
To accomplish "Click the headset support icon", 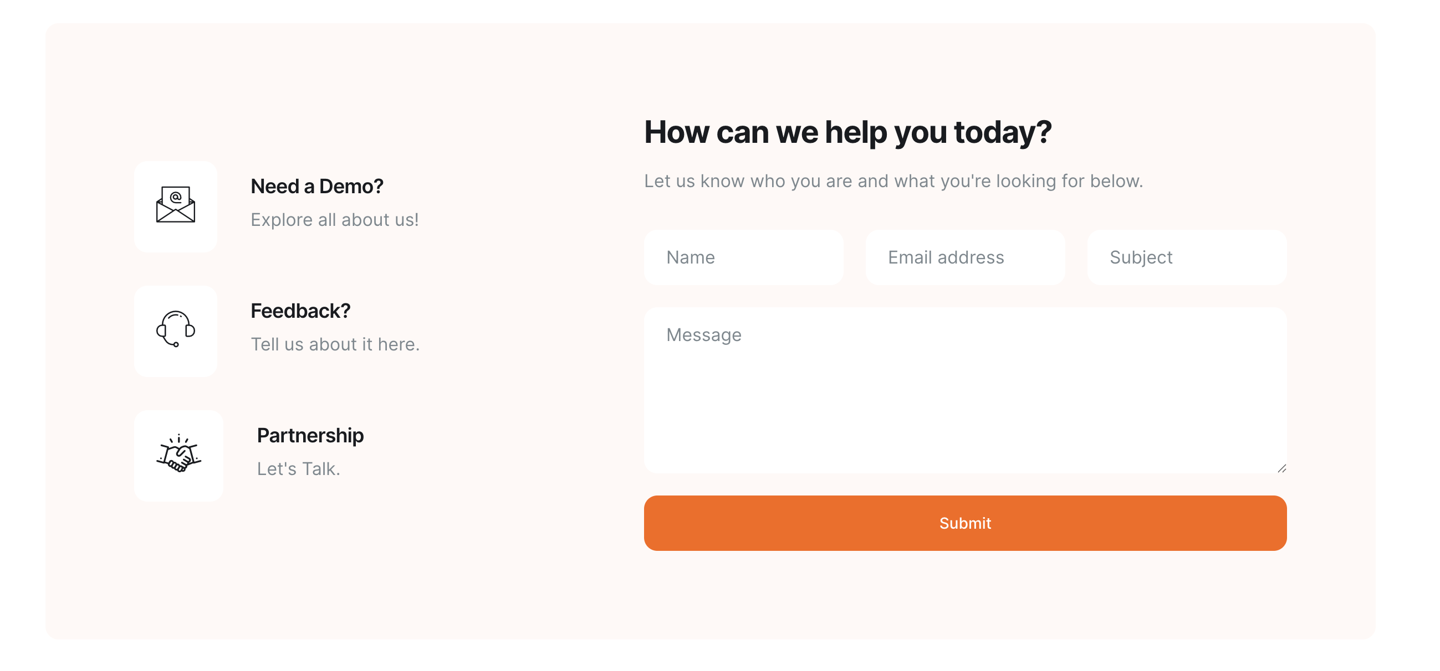I will [x=176, y=329].
